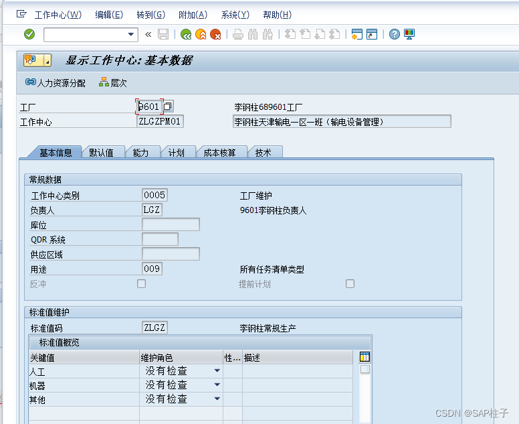The image size is (519, 424).
Task: Open the 系统(Y) menu
Action: coord(235,15)
